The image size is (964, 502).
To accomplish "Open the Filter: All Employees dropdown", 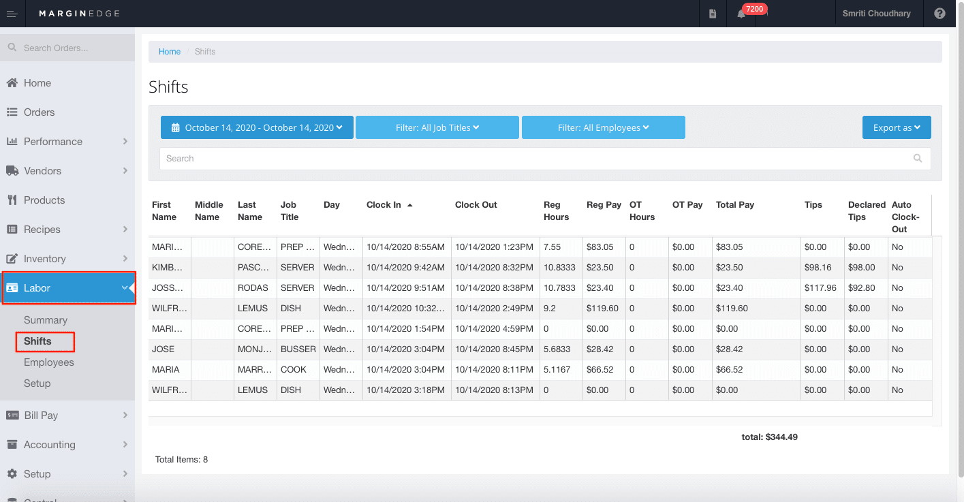I will (603, 127).
